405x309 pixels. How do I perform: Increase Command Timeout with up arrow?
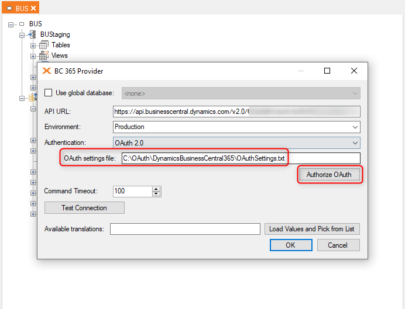(x=156, y=189)
